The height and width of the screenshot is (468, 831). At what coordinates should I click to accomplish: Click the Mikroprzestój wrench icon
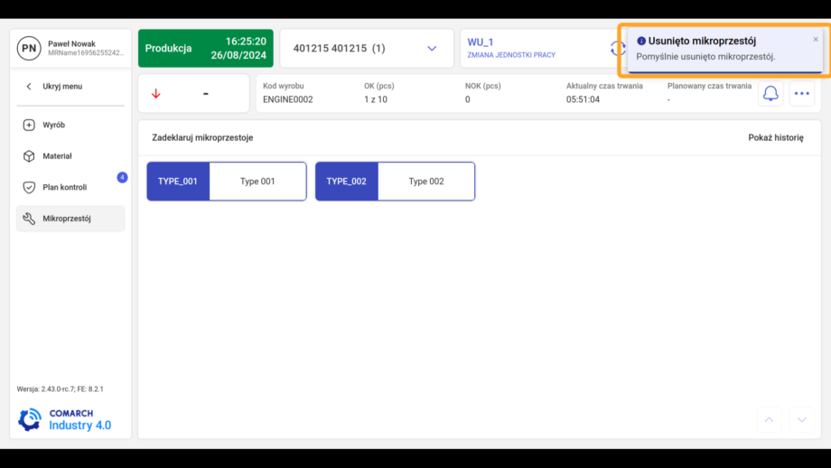coord(29,219)
